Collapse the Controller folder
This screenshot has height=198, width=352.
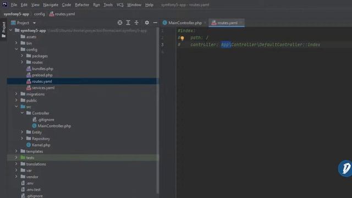(22, 113)
